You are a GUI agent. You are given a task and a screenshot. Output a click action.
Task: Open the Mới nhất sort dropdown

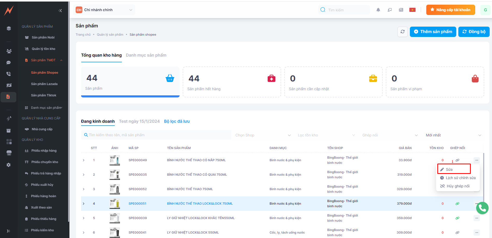[453, 135]
